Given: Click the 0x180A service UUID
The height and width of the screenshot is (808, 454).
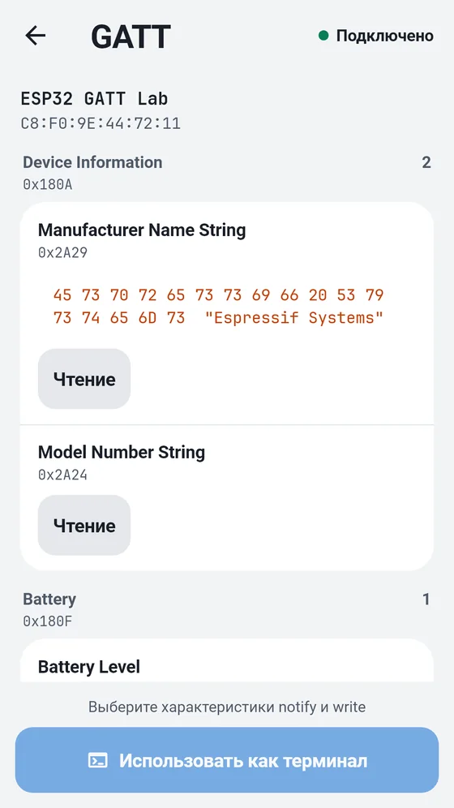Looking at the screenshot, I should coord(47,184).
